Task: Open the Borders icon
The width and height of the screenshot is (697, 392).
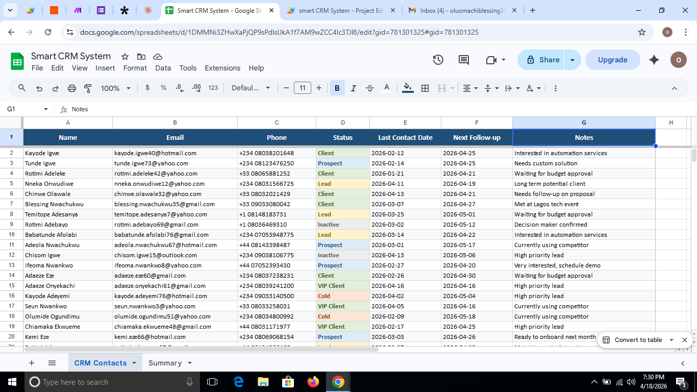Action: click(425, 88)
